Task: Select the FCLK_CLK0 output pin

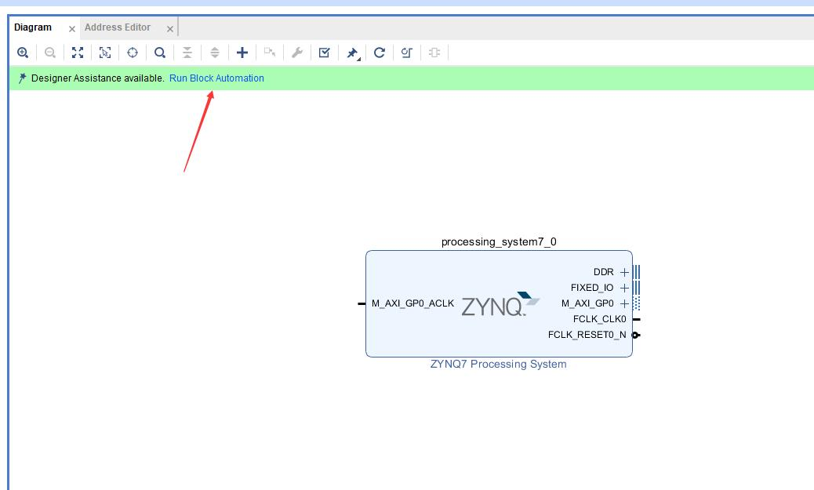Action: pos(637,319)
